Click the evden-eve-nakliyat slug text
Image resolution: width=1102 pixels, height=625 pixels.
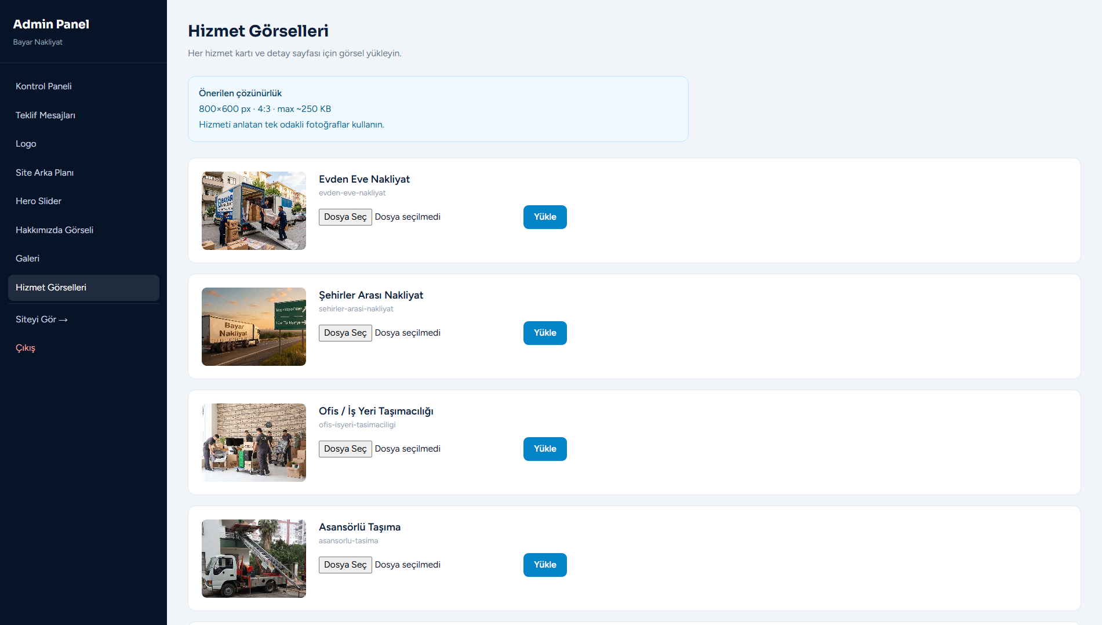click(352, 193)
